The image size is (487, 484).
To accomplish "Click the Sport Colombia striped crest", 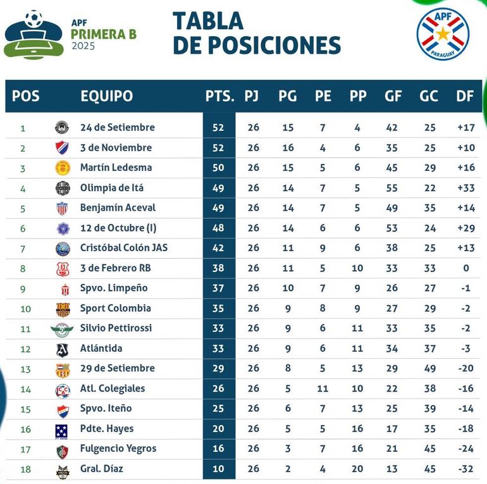I will pos(63,309).
